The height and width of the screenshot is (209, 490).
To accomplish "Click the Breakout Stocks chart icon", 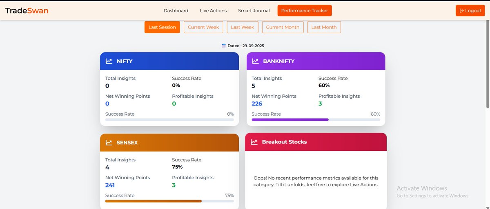I will (254, 142).
